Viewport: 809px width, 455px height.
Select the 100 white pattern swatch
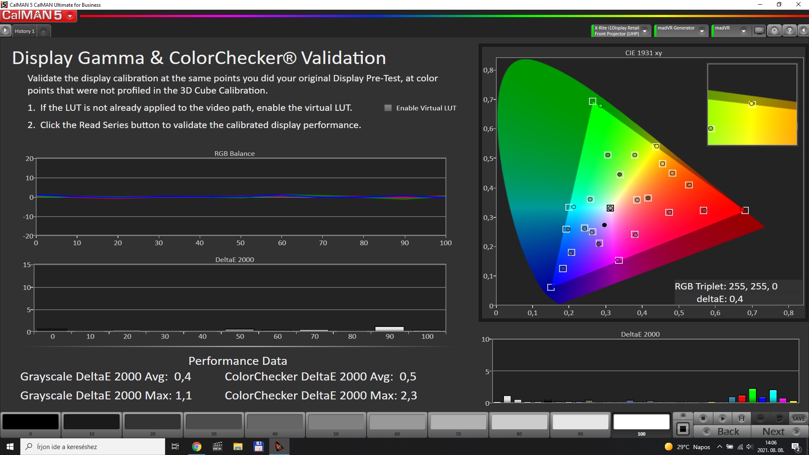coord(641,422)
